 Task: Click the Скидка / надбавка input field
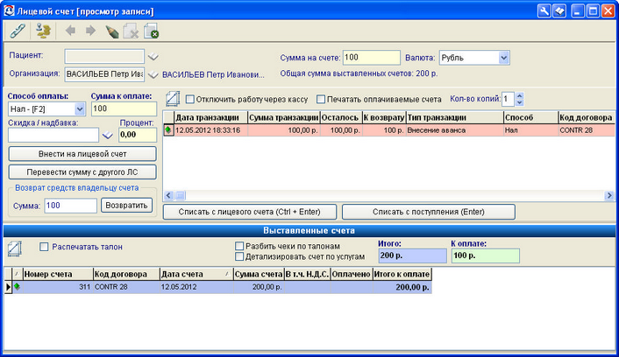coord(53,135)
